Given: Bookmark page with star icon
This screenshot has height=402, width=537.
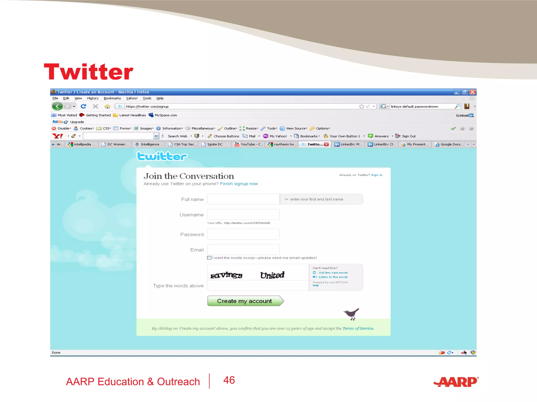Looking at the screenshot, I should click(x=361, y=106).
